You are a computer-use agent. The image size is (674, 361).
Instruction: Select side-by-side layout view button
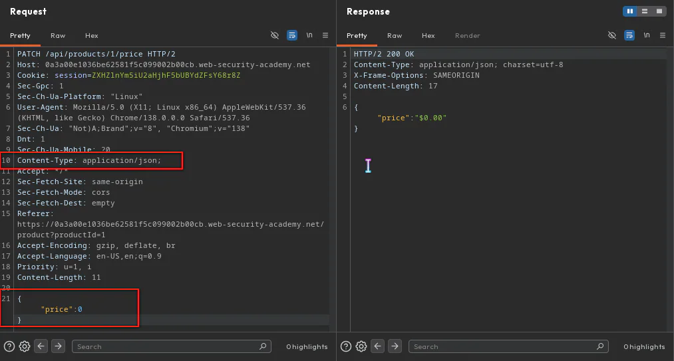point(630,11)
